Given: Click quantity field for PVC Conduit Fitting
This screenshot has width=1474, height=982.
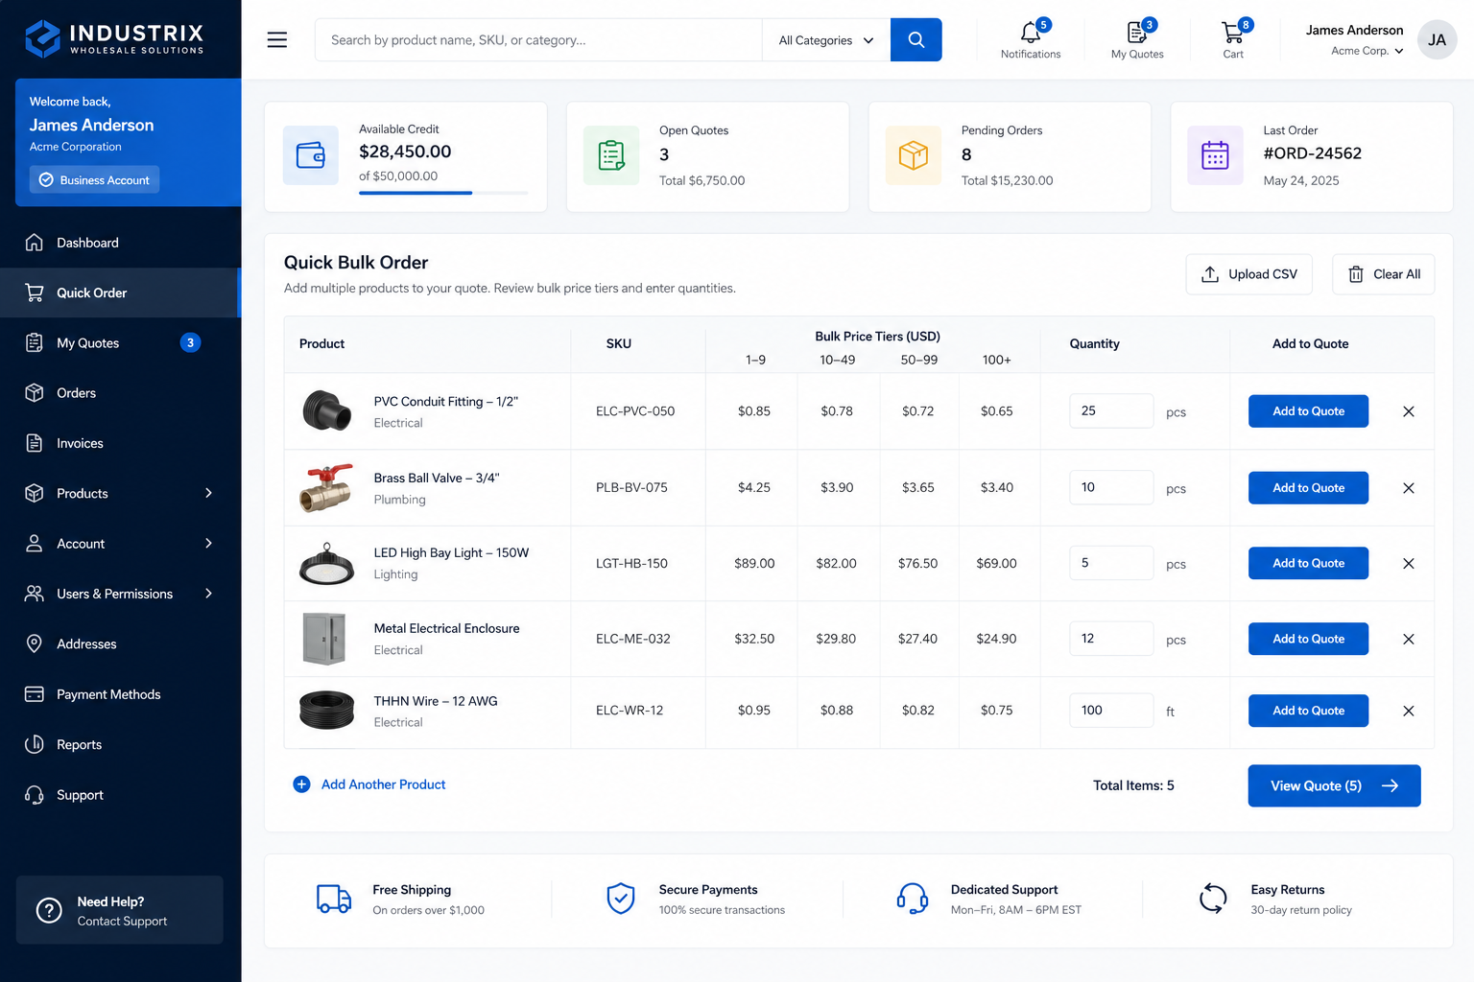Looking at the screenshot, I should point(1111,410).
